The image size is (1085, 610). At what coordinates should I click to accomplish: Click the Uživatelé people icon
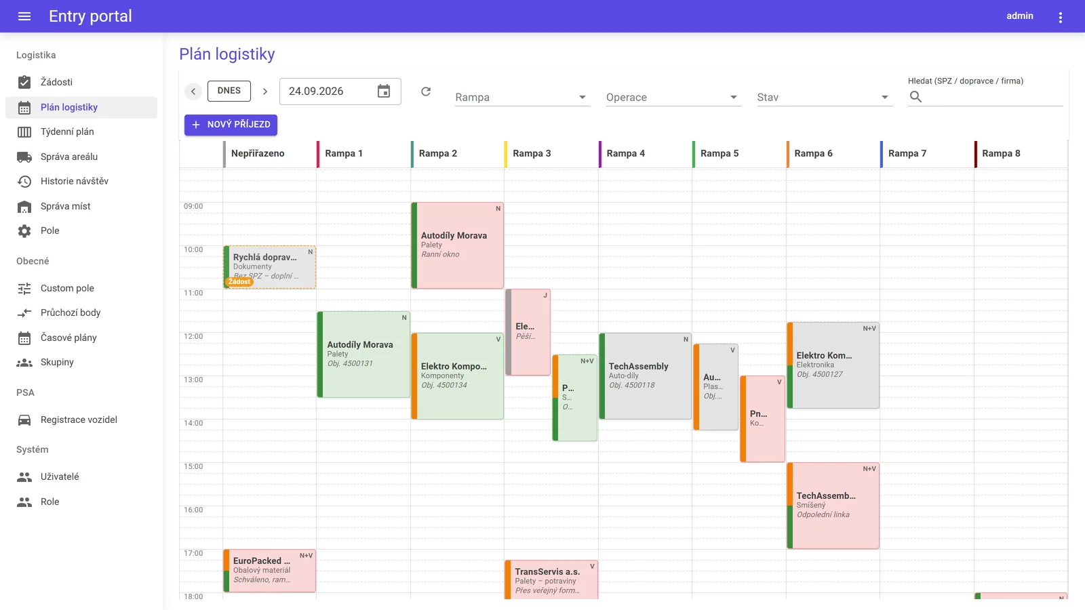[24, 476]
